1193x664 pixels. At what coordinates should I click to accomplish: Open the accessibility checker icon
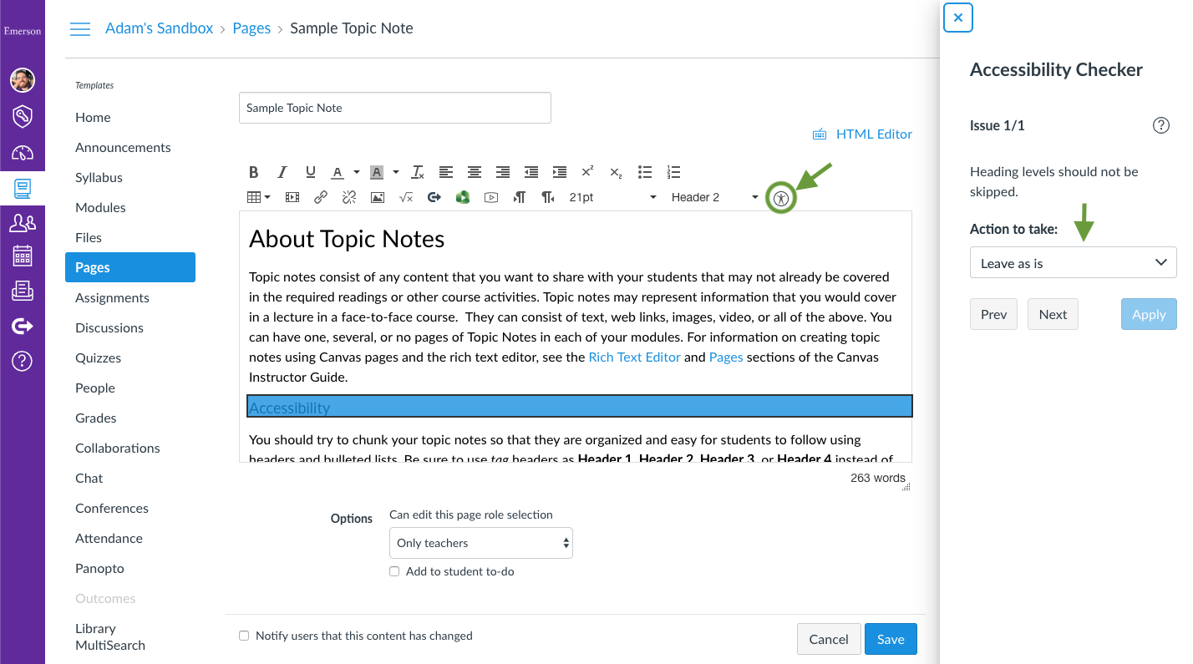[781, 198]
